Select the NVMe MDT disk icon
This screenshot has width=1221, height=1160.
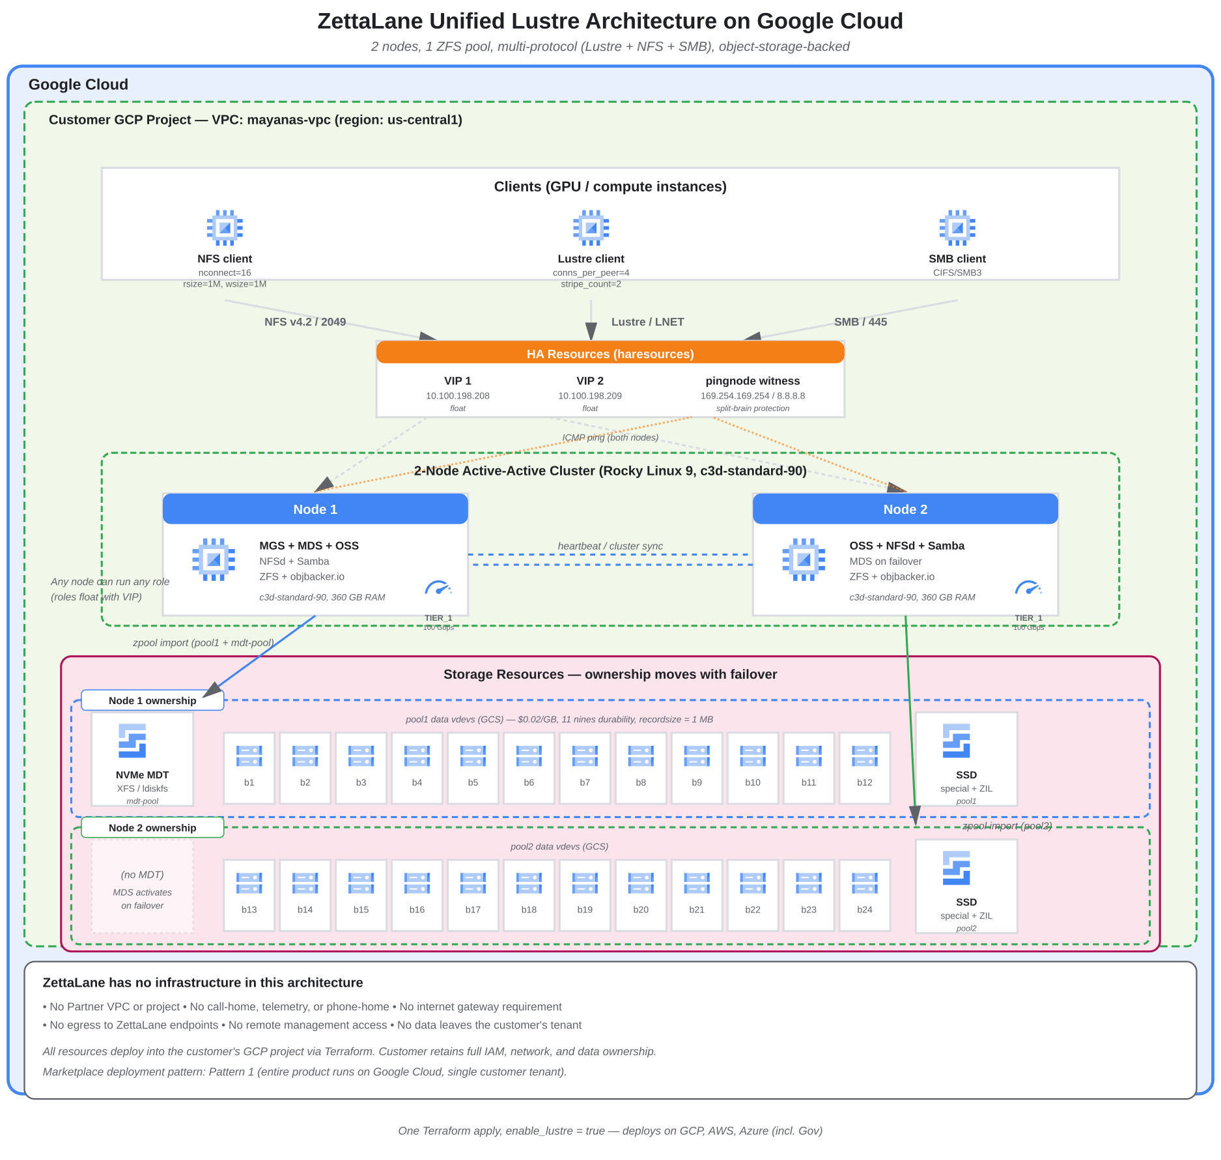click(132, 741)
